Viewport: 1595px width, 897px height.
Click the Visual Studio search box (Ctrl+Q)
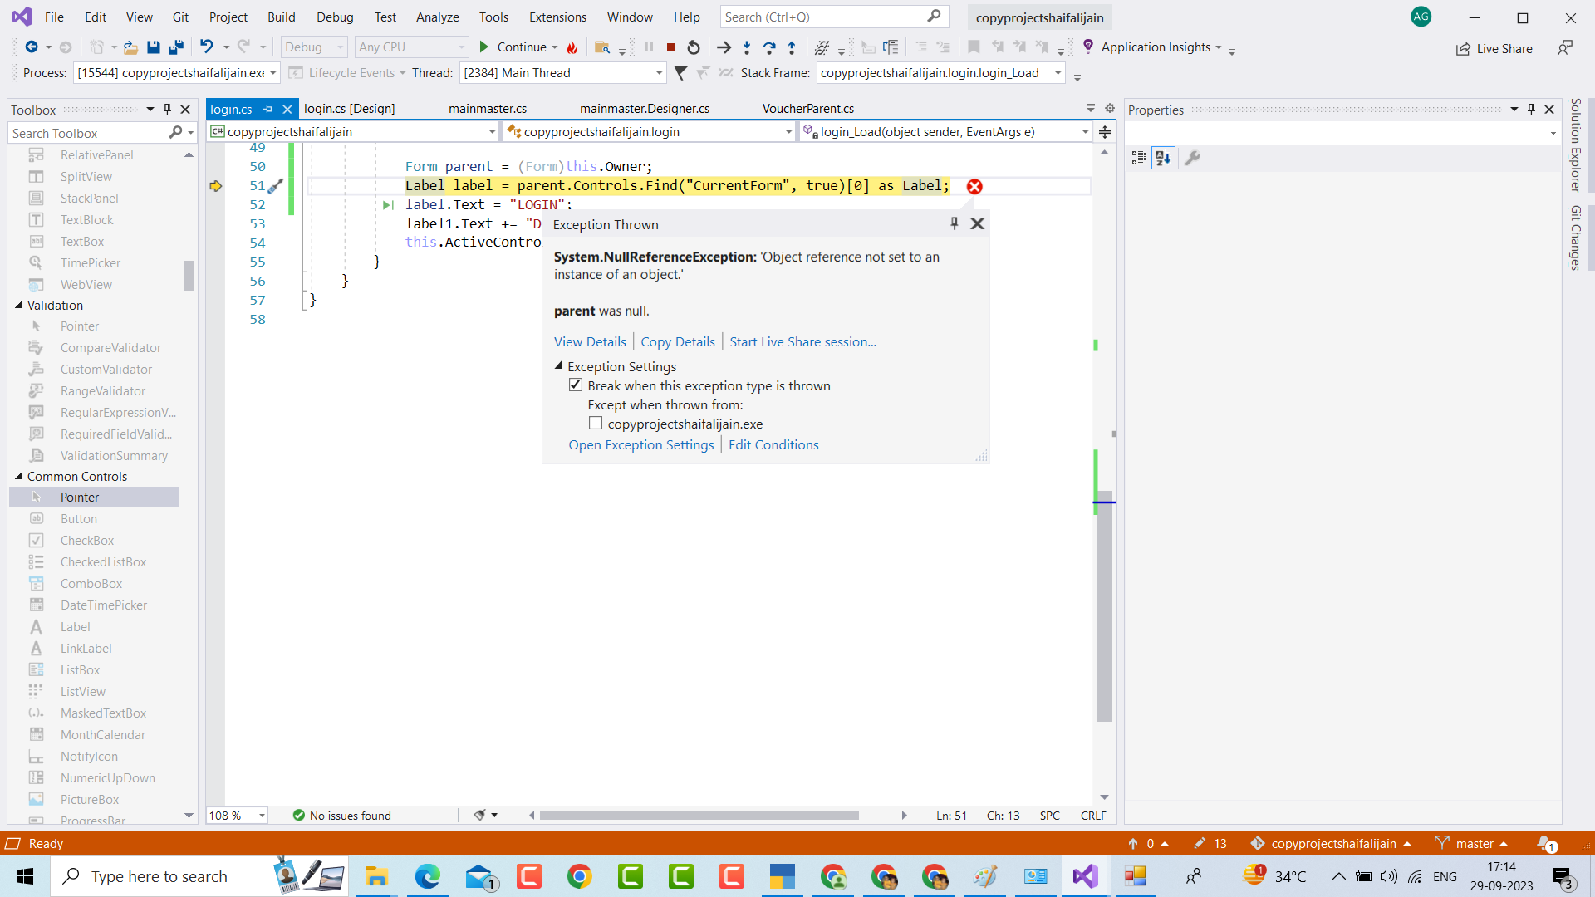coord(833,17)
